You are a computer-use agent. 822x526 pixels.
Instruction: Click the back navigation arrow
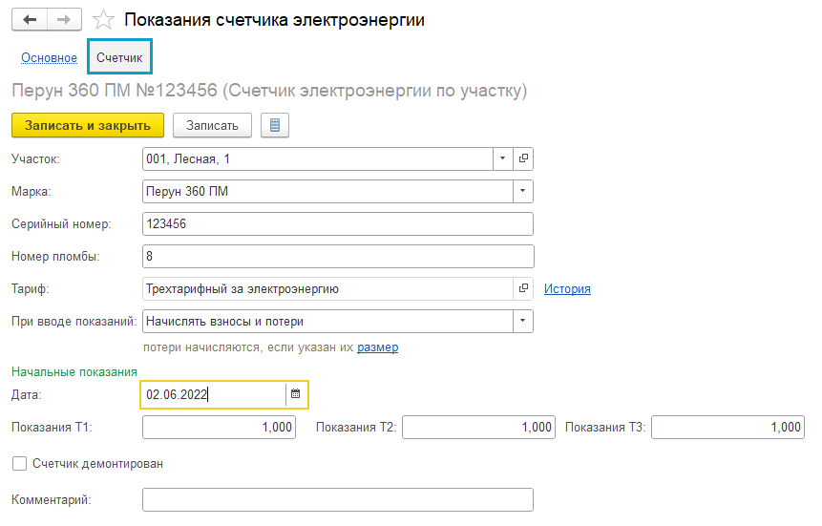pyautogui.click(x=29, y=20)
